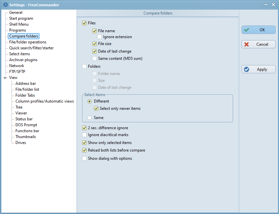The image size is (279, 214).
Task: Select the View tree node label
Action: click(13, 78)
